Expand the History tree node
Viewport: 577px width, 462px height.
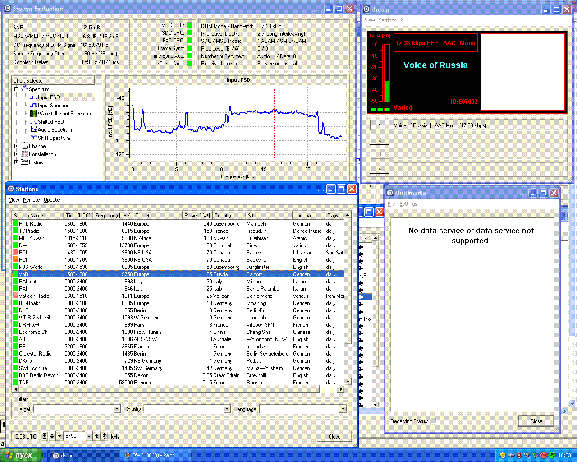(x=17, y=162)
